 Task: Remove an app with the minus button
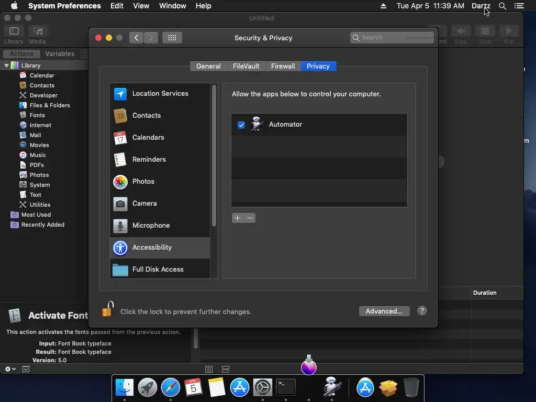click(x=250, y=218)
